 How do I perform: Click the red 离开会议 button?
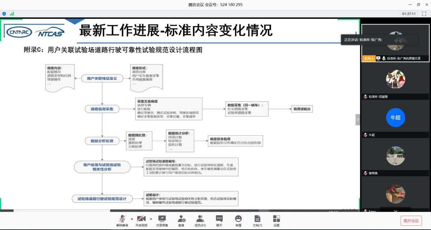411,221
